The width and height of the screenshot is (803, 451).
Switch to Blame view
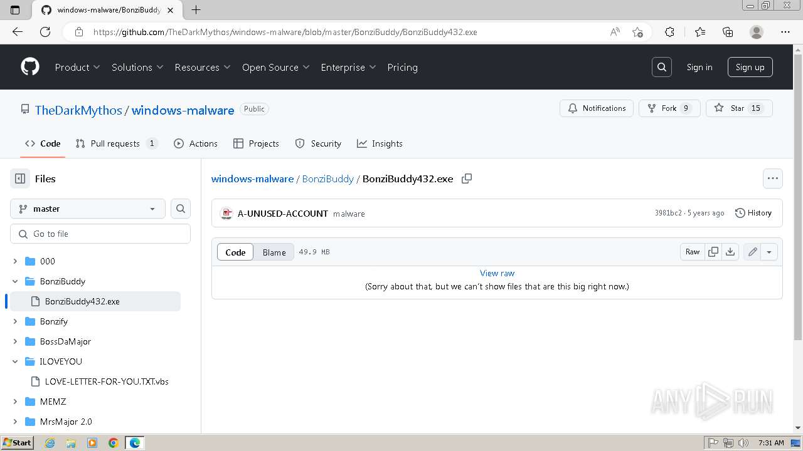tap(274, 252)
